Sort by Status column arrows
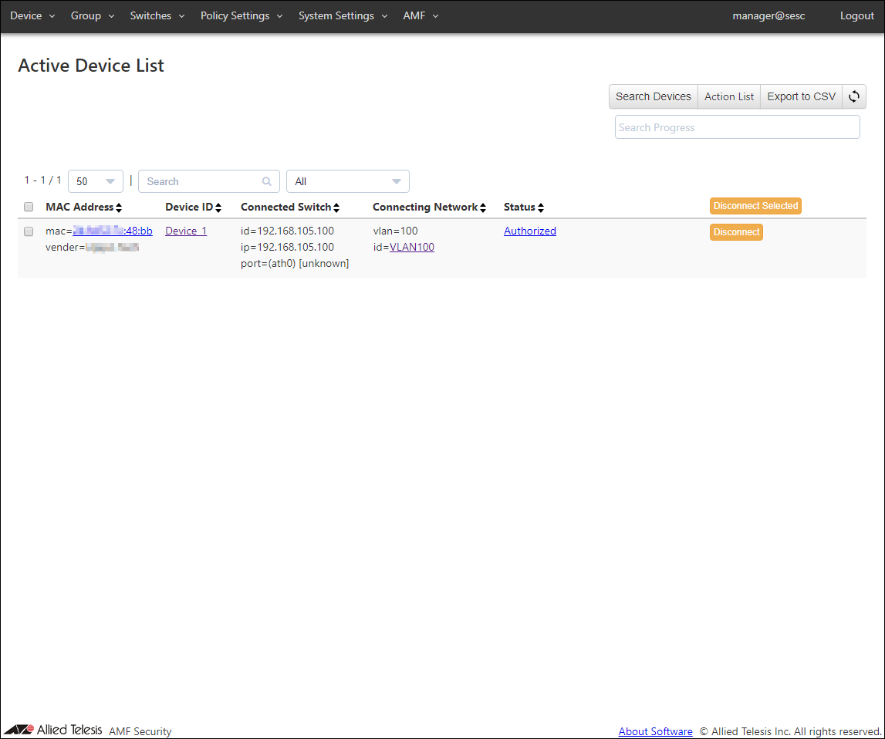Image resolution: width=885 pixels, height=739 pixels. pyautogui.click(x=541, y=208)
